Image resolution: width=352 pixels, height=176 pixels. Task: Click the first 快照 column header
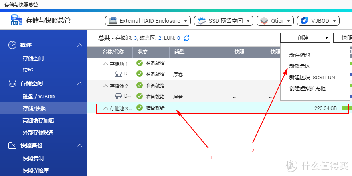coord(239,52)
